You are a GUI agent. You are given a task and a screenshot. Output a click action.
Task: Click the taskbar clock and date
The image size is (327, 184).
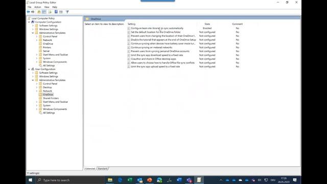click(284, 180)
